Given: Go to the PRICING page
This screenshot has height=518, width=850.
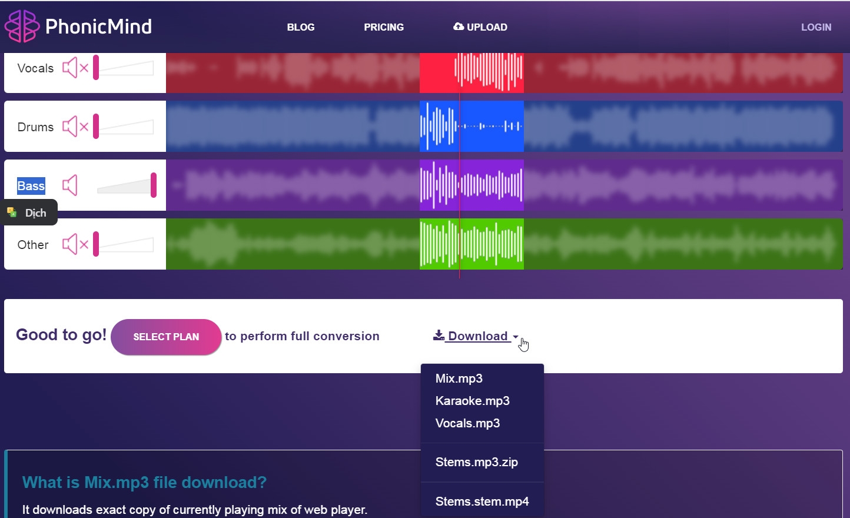Looking at the screenshot, I should [384, 27].
